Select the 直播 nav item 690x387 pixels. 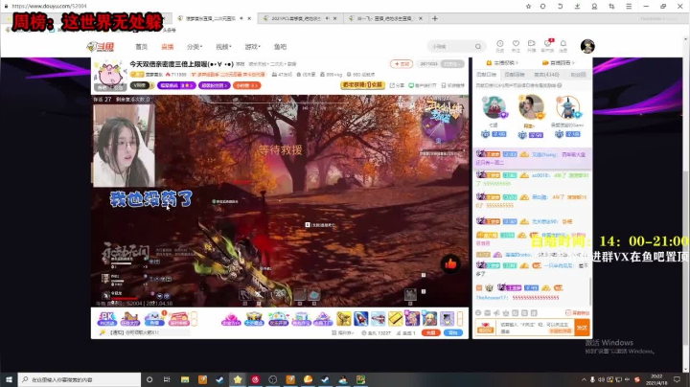[167, 47]
